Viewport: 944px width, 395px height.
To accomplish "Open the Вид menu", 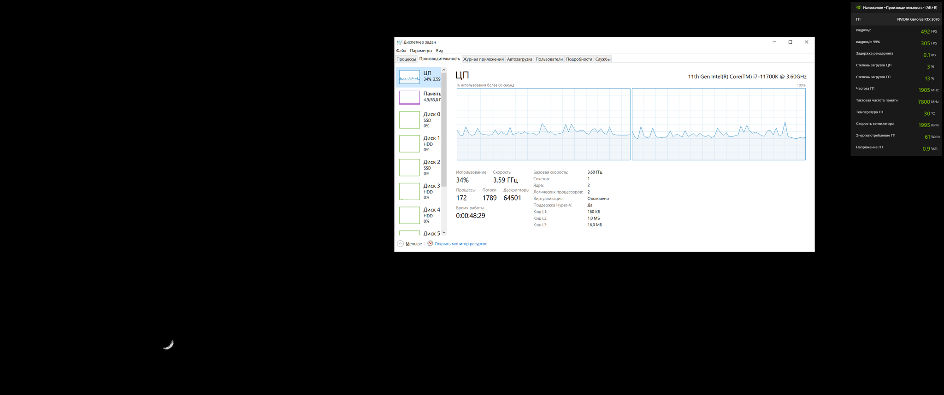I will tap(439, 51).
